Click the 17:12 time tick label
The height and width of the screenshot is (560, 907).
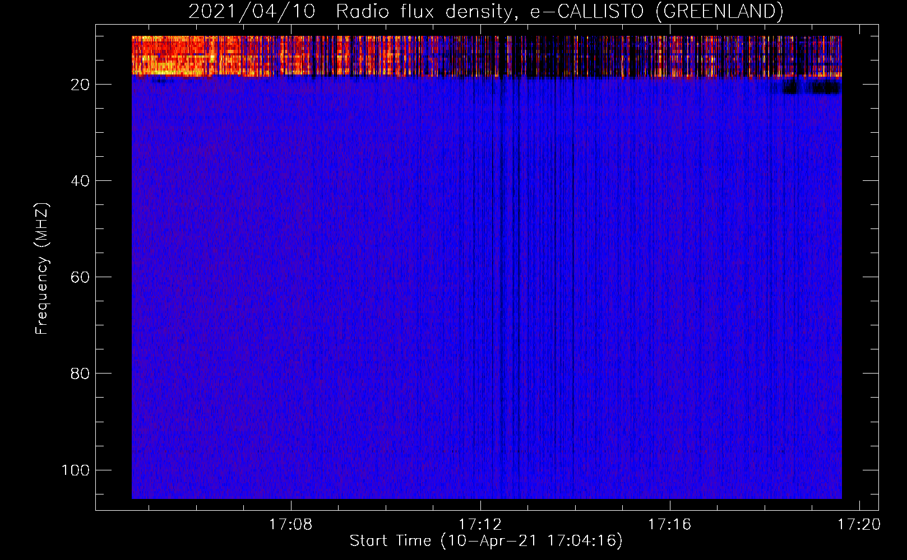pos(480,525)
